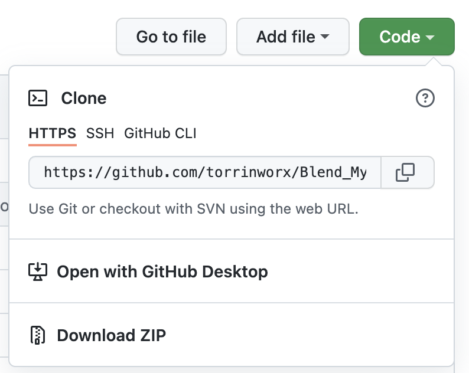Select the GitHub CLI tab
Screen dimensions: 469x373
point(160,133)
